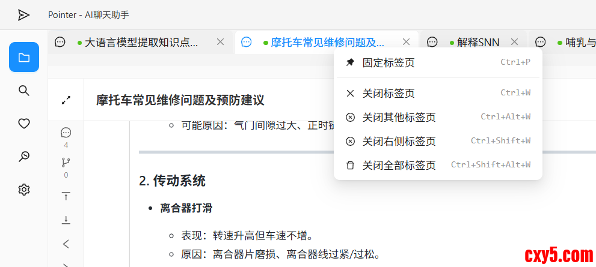Switch to the 大语言模型提取知识点 tab
Screen dimensions: 596x267
[141, 43]
